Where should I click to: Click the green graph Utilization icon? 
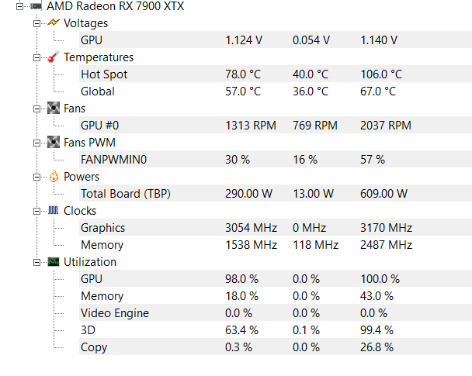click(x=54, y=262)
